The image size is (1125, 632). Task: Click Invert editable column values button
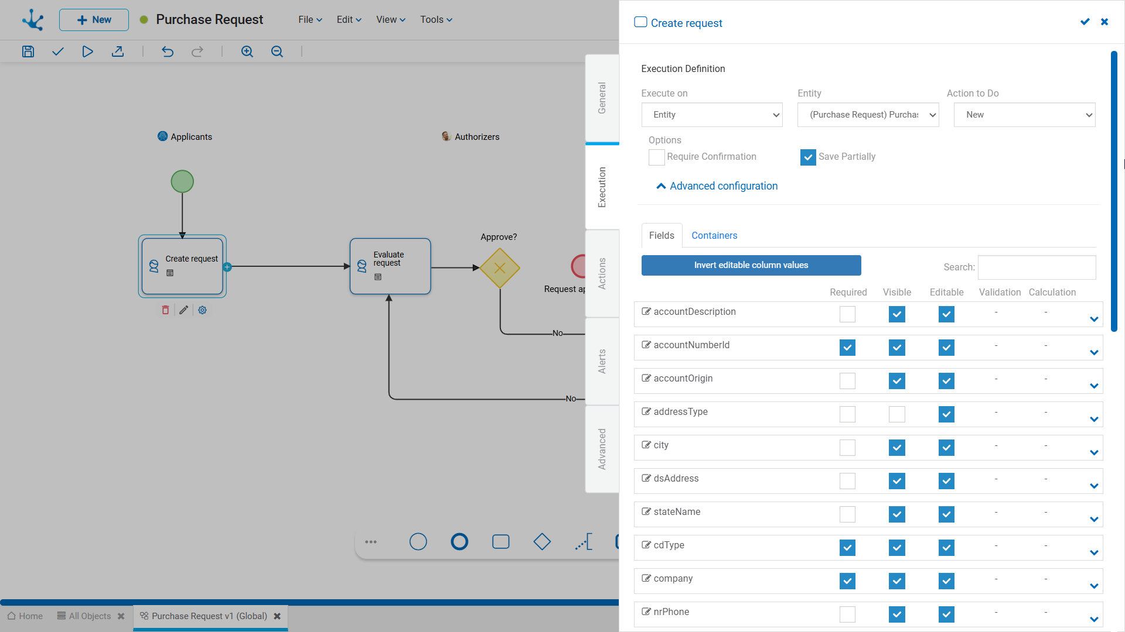coord(751,265)
